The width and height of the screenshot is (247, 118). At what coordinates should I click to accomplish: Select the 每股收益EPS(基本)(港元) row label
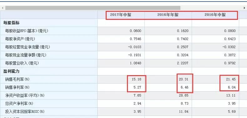pos(27,31)
